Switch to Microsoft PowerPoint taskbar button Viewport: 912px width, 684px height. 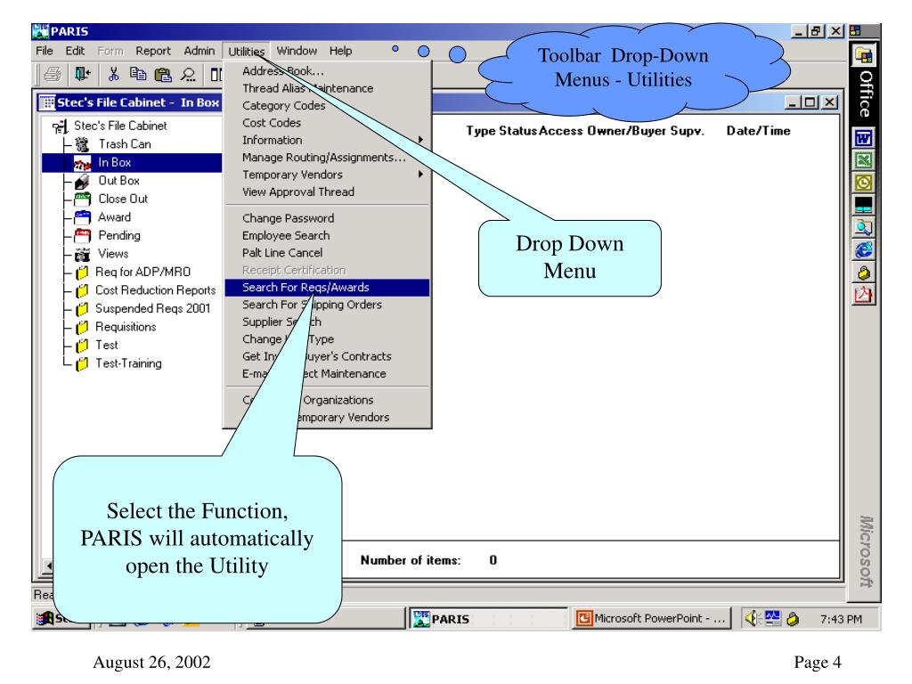pos(651,619)
